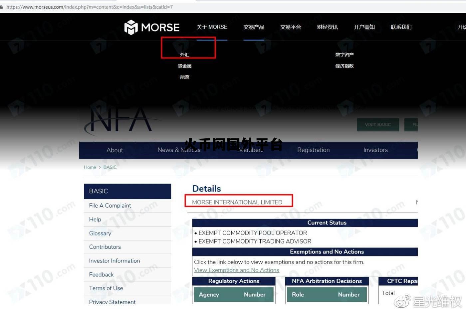
Task: Open the 关于 MORSE menu
Action: coord(212,27)
